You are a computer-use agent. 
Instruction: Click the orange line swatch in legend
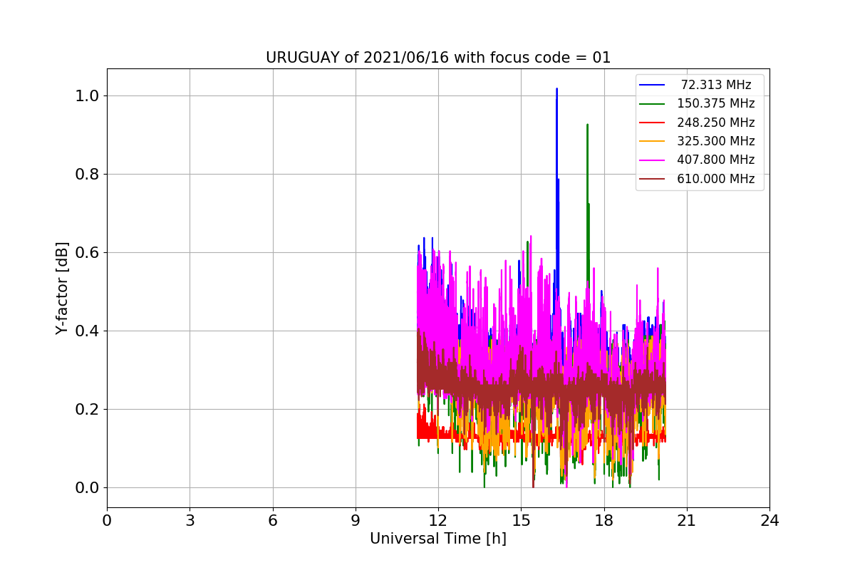coord(652,141)
